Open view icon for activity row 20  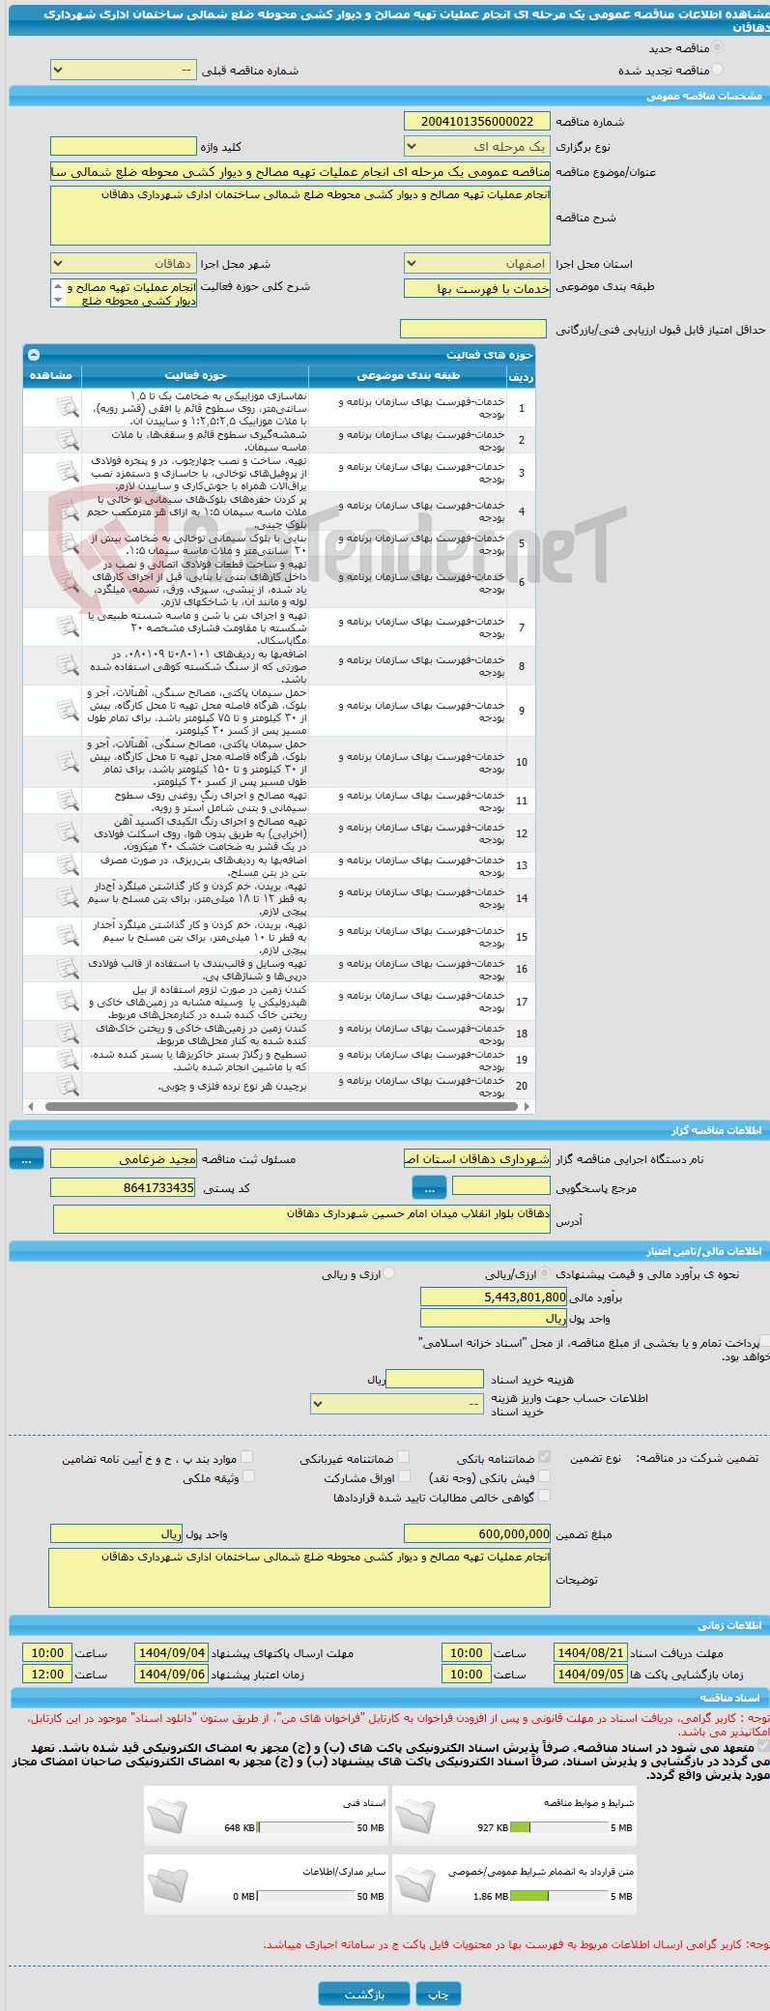68,1086
